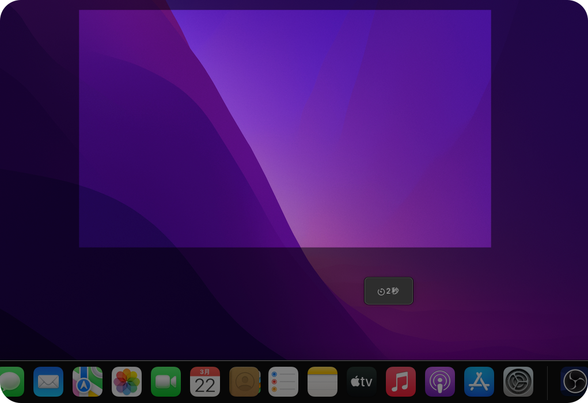Viewport: 588px width, 403px height.
Task: Open Maps from the Dock
Action: pyautogui.click(x=88, y=382)
